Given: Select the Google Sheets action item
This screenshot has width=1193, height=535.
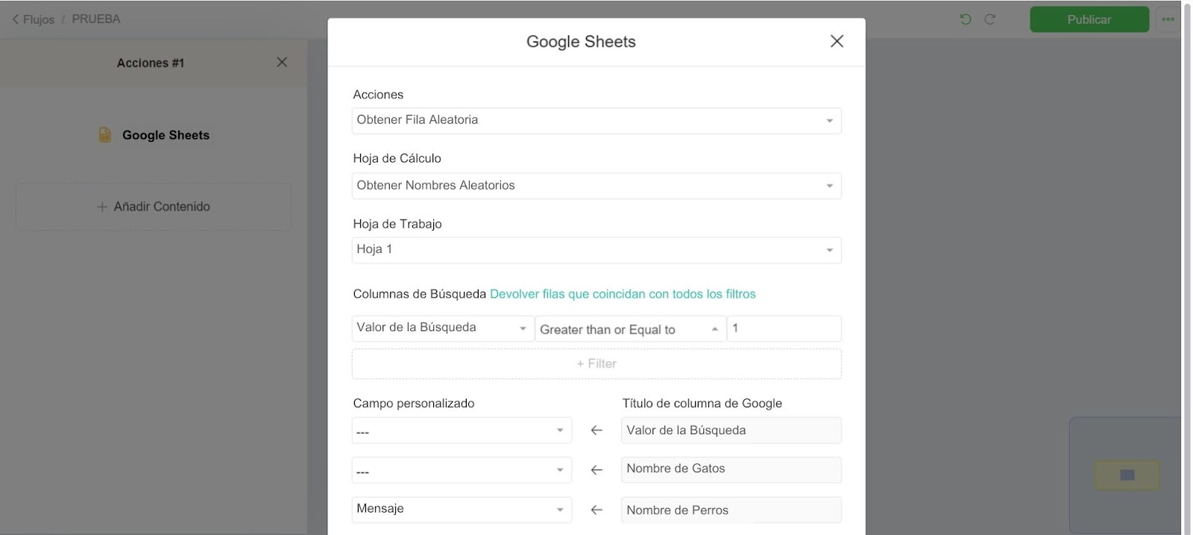Looking at the screenshot, I should click(x=154, y=135).
